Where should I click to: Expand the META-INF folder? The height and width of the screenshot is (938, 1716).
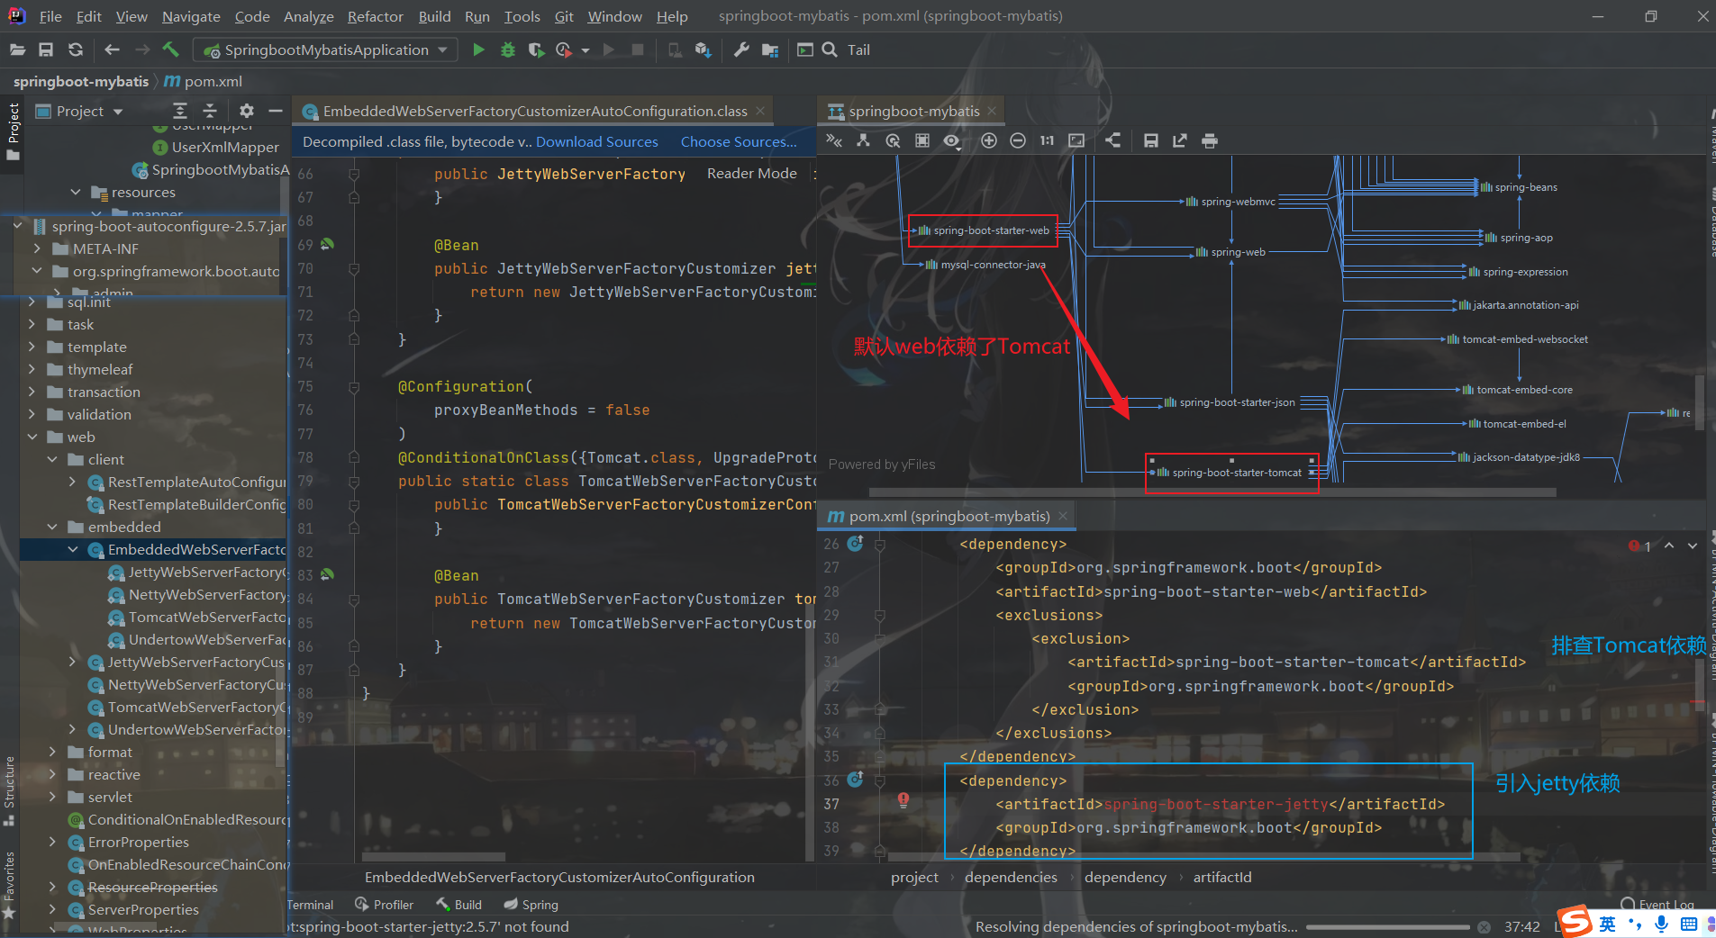(37, 248)
